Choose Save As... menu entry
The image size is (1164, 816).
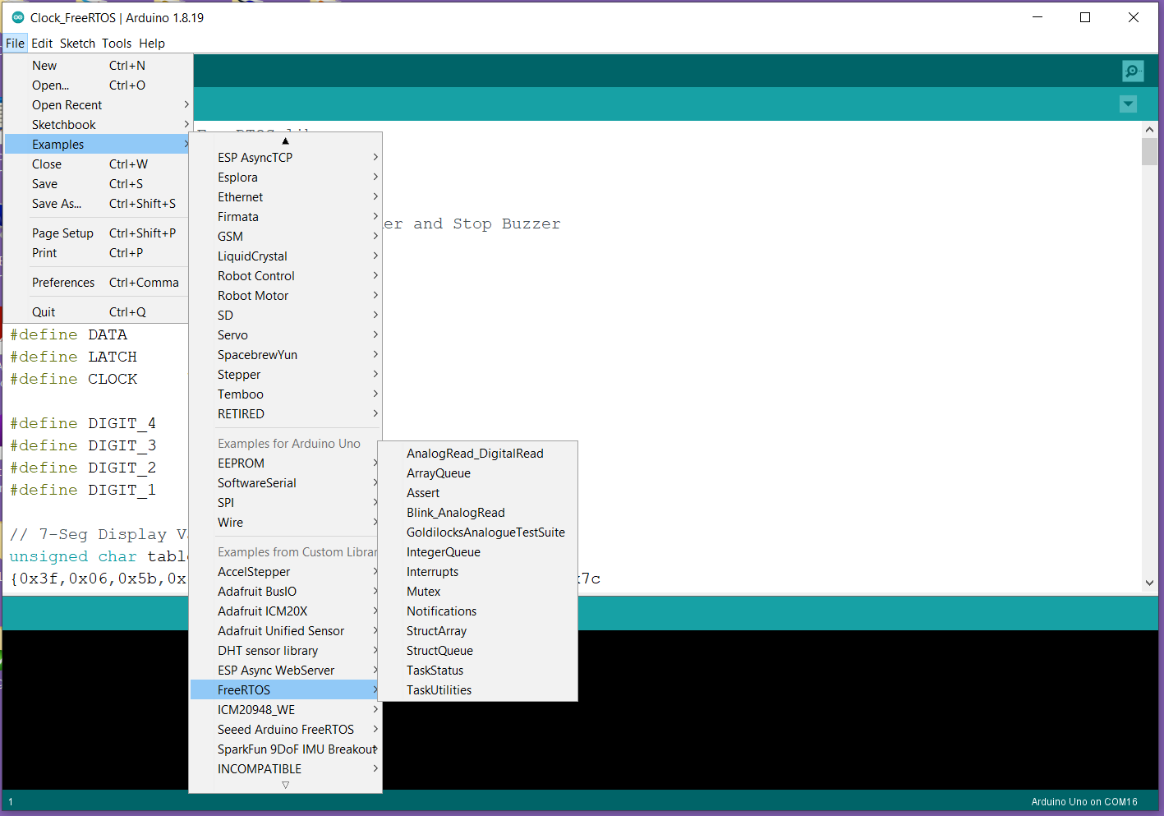pyautogui.click(x=99, y=204)
